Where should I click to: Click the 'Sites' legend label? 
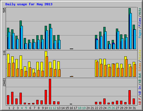(140, 67)
